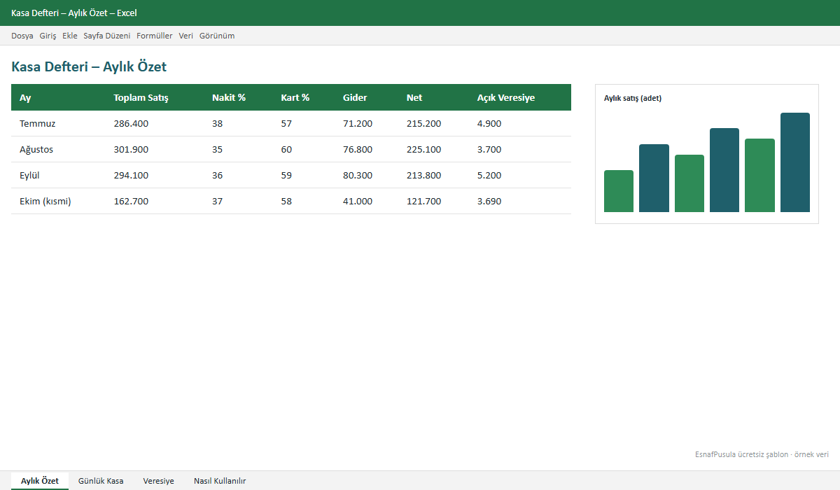This screenshot has width=840, height=490.
Task: Switch to the Veresiye sheet tab
Action: 159,481
